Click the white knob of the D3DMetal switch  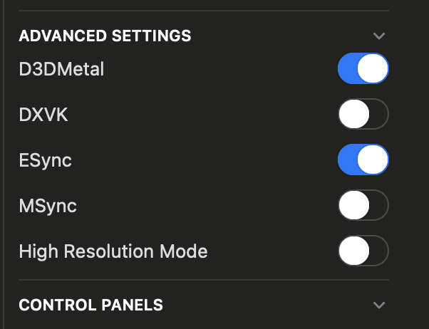(373, 69)
